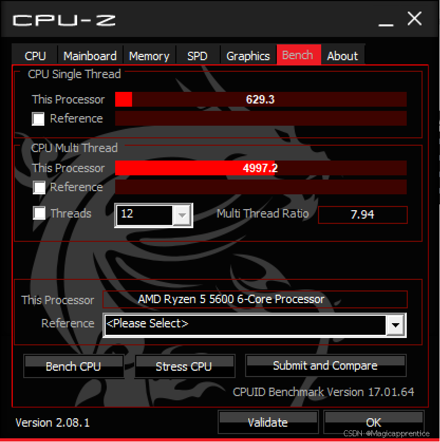
Task: Minimize the CPU-Z window
Action: tap(386, 21)
